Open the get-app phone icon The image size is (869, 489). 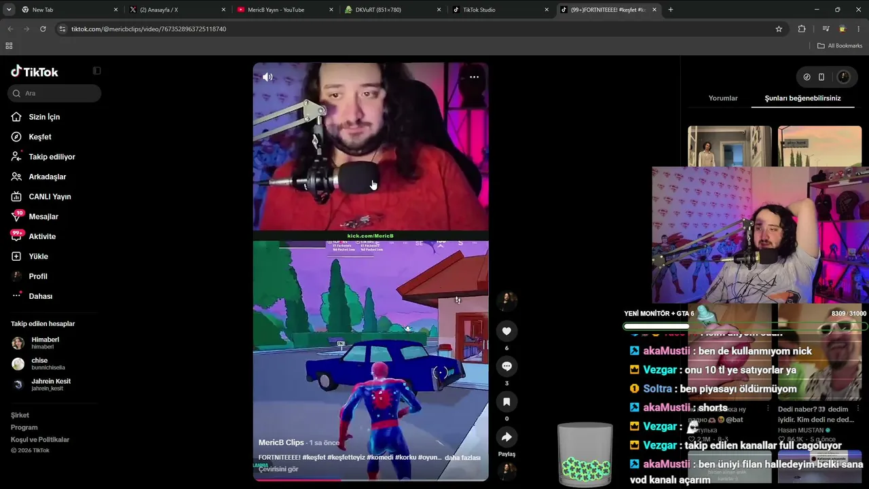pos(821,77)
